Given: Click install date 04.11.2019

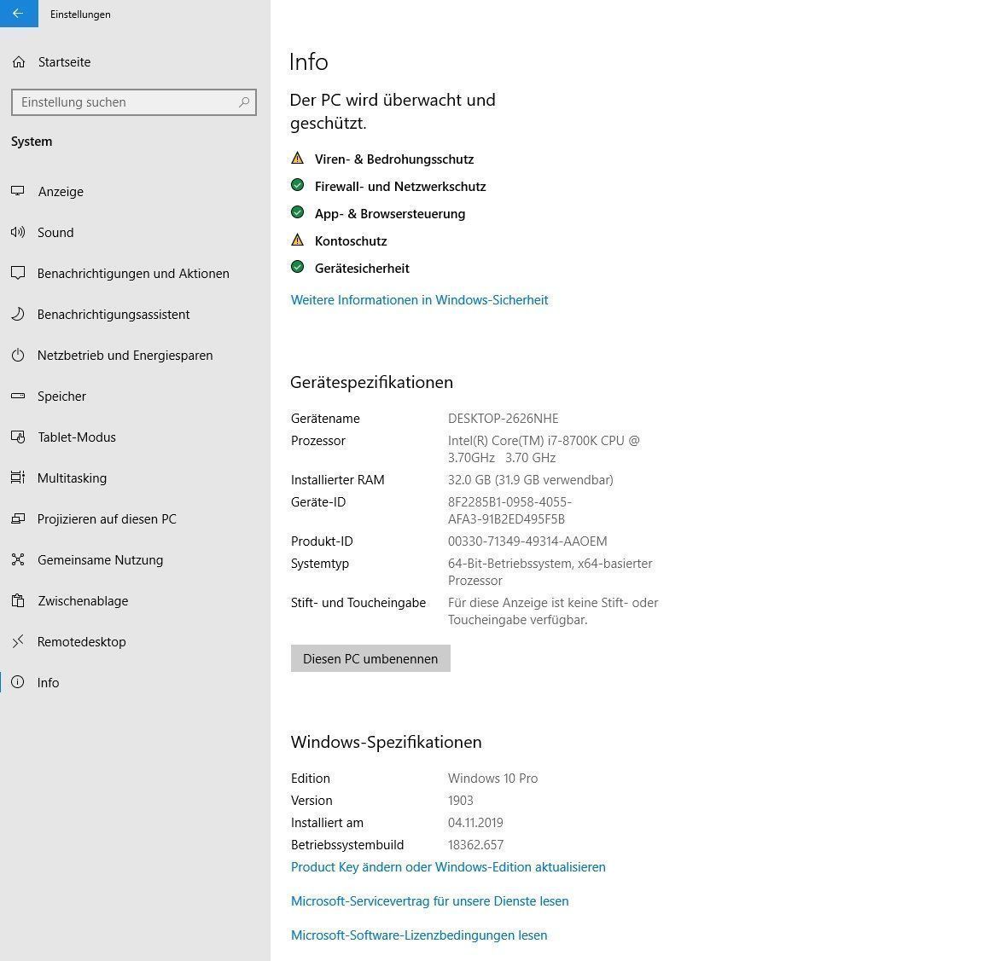Looking at the screenshot, I should (475, 823).
